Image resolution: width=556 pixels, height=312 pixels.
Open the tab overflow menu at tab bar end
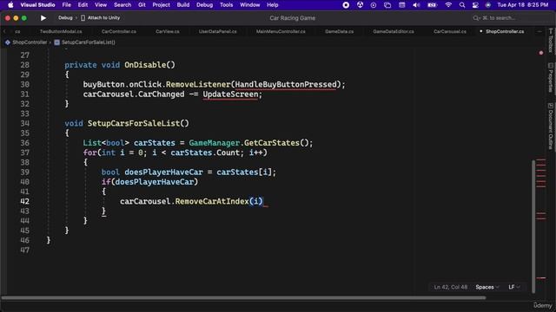tap(539, 31)
